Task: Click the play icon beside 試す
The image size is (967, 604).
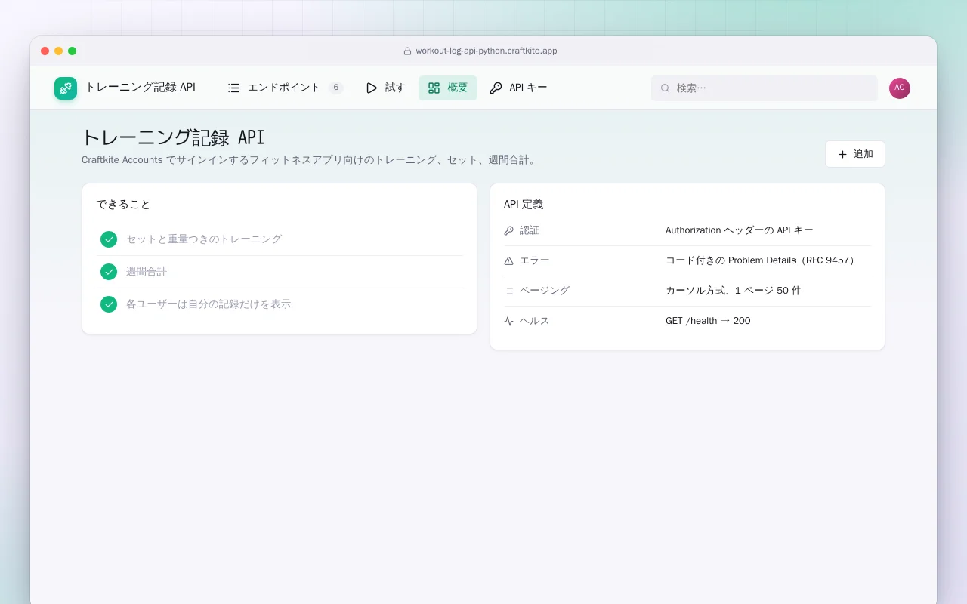Action: pos(372,88)
